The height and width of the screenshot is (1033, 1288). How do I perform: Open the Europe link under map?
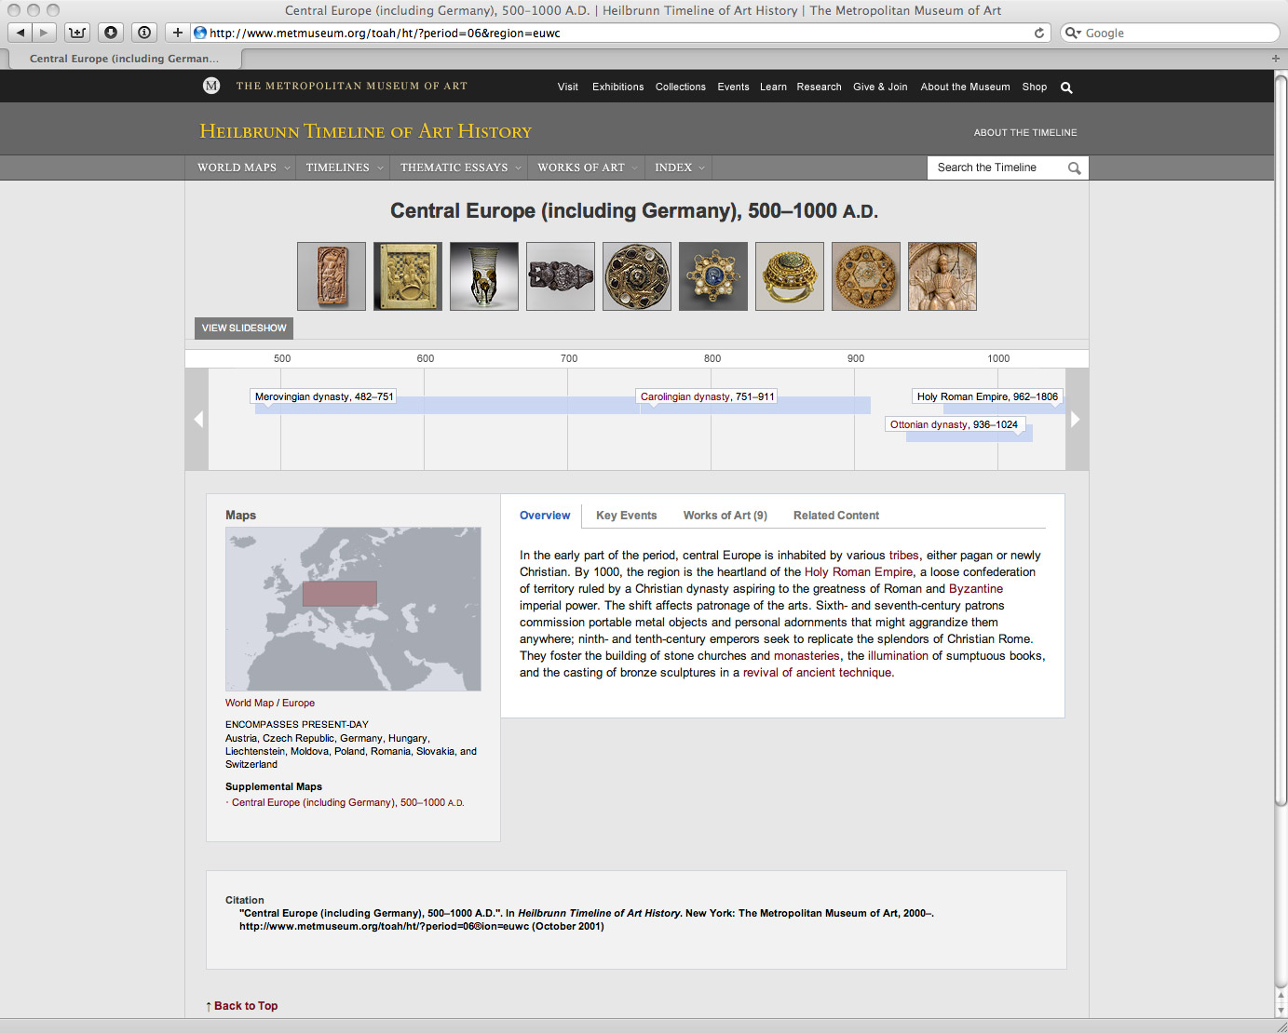point(298,703)
